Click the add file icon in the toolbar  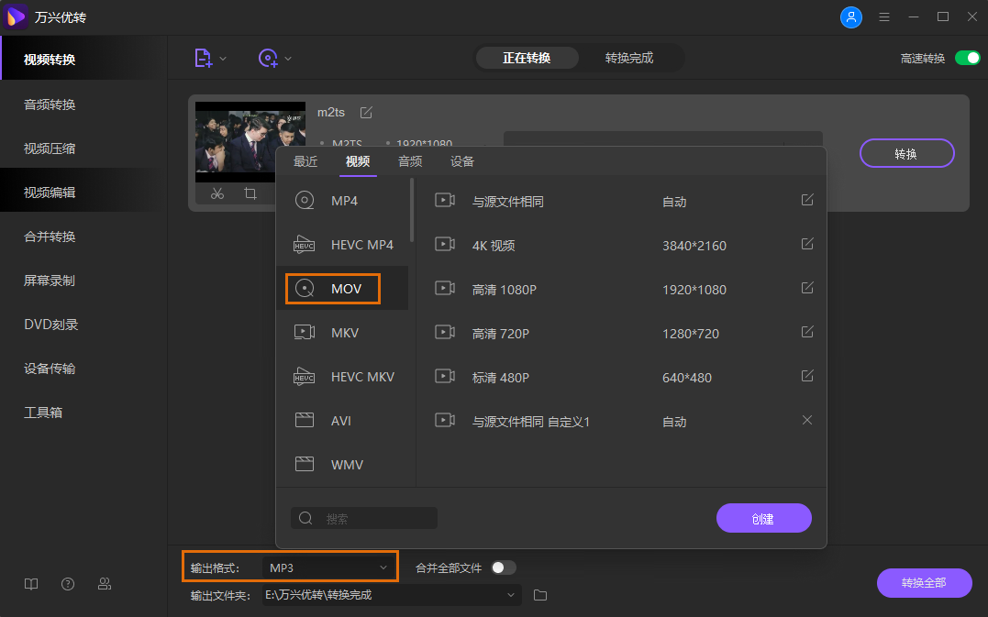[x=202, y=58]
